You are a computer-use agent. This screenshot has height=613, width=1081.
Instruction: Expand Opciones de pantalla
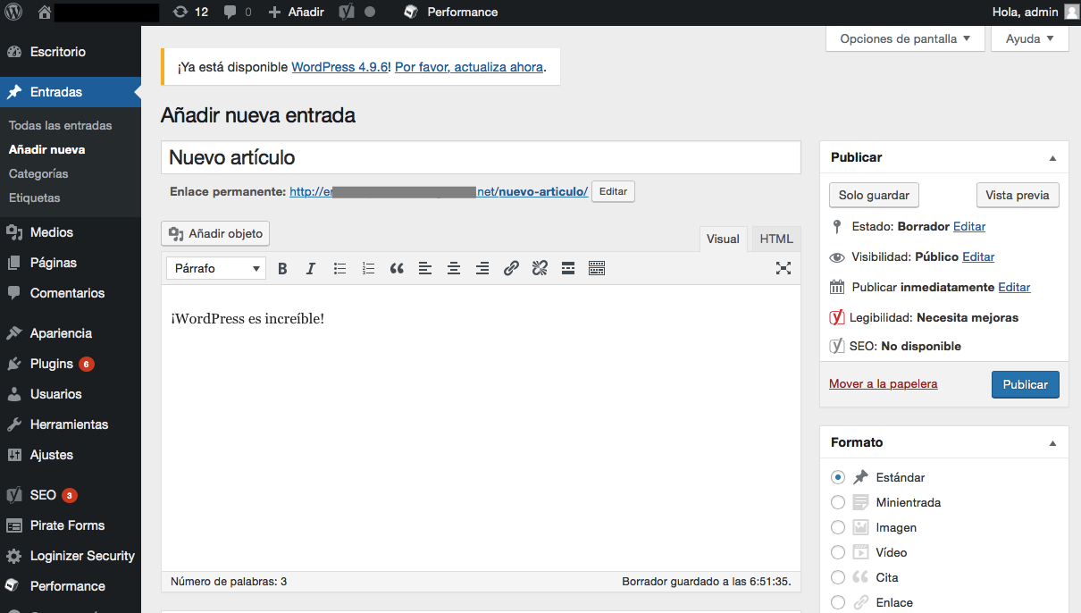[904, 38]
